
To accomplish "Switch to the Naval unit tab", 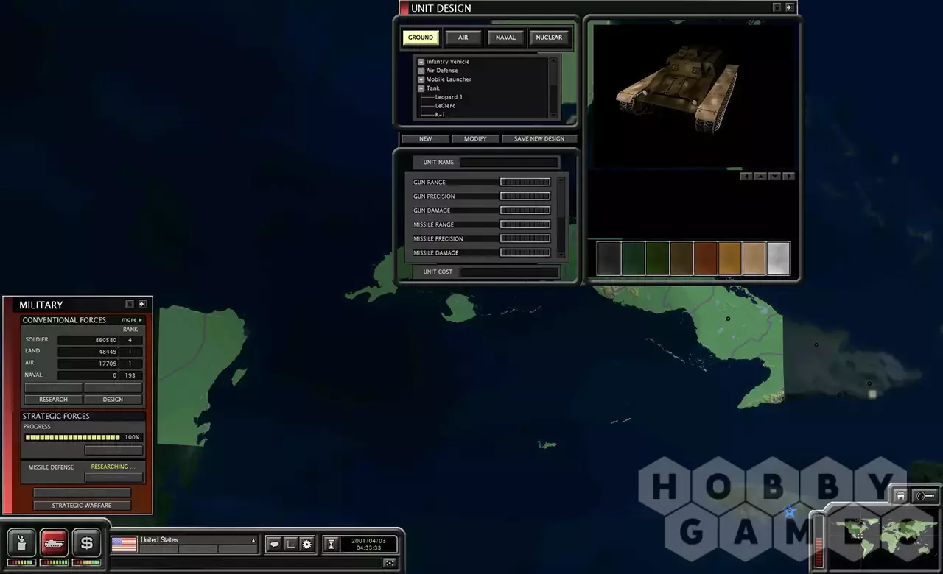I will click(x=505, y=38).
